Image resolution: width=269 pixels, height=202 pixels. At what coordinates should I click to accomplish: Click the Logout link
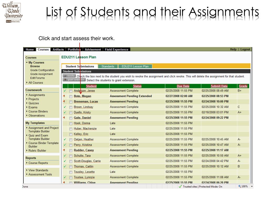(245, 49)
